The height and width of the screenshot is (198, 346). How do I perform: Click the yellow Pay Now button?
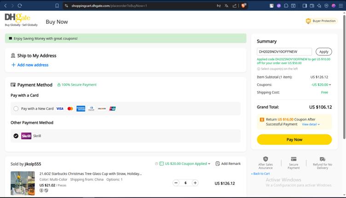pyautogui.click(x=294, y=139)
